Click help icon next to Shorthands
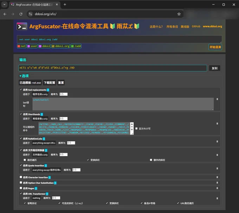The height and width of the screenshot is (213, 239). pyautogui.click(x=42, y=114)
